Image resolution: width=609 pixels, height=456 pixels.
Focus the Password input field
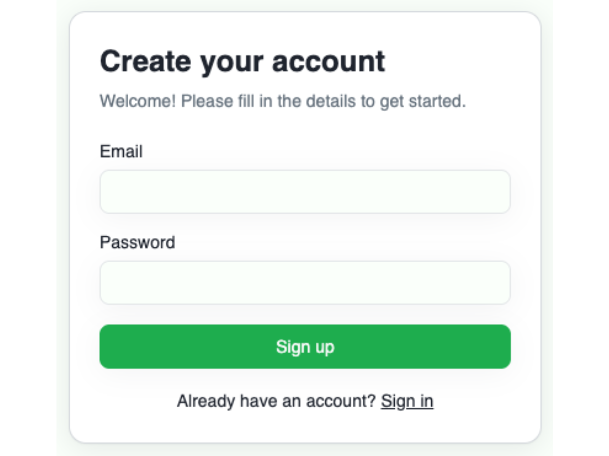pyautogui.click(x=304, y=282)
